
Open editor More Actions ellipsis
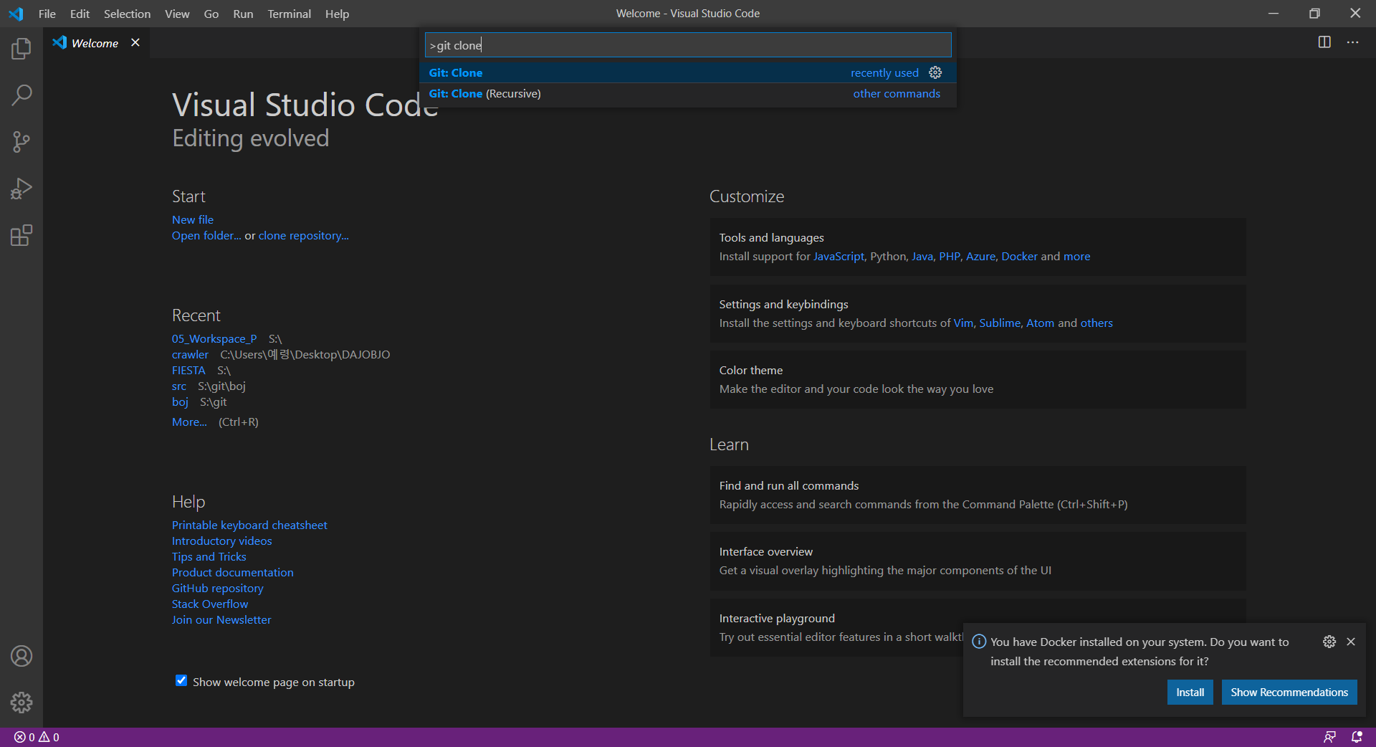pos(1352,42)
